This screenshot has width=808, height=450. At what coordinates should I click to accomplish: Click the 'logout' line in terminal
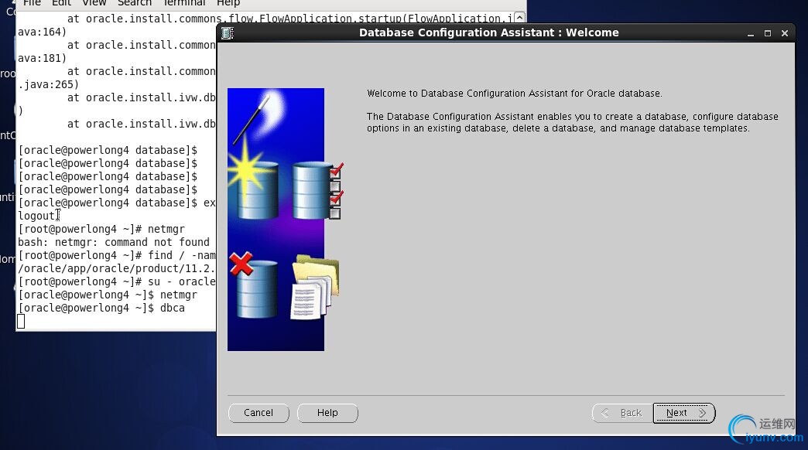point(36,216)
